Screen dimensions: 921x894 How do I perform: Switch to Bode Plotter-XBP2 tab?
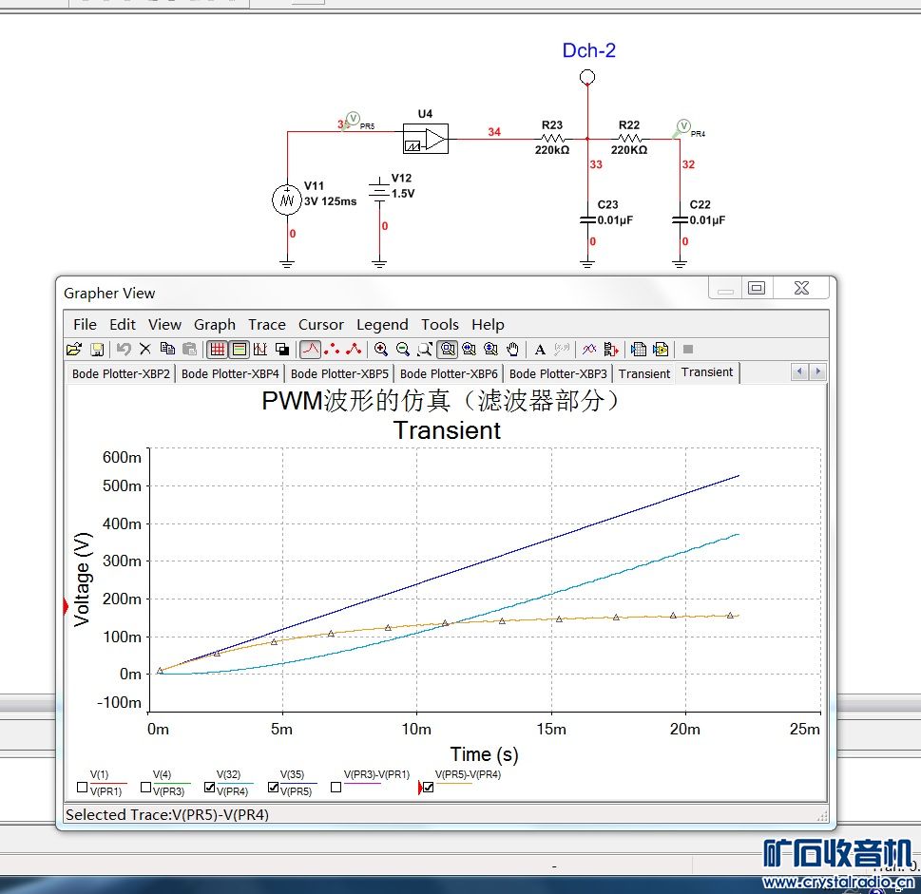pyautogui.click(x=121, y=374)
